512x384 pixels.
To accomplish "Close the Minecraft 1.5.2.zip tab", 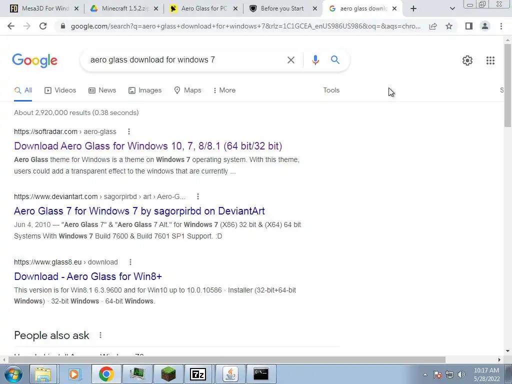I will [x=156, y=9].
